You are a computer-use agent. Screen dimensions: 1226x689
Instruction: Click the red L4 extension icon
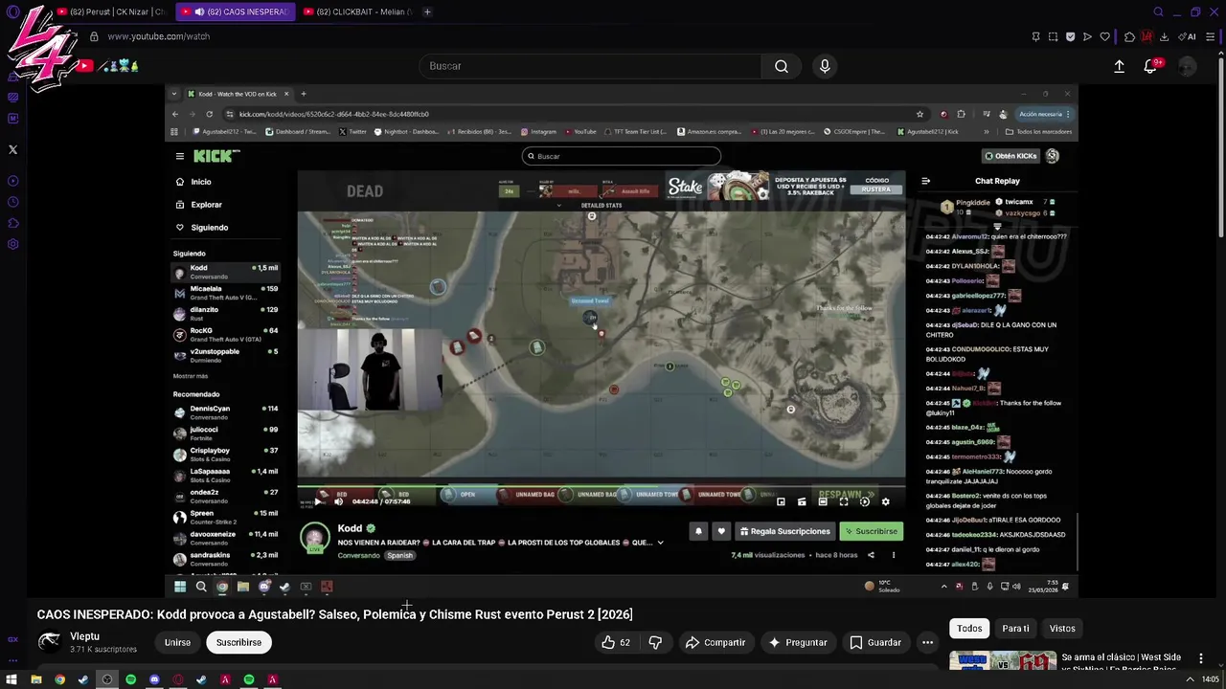pyautogui.click(x=1147, y=36)
